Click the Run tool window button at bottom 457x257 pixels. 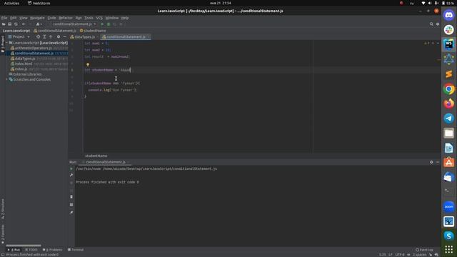[14, 250]
